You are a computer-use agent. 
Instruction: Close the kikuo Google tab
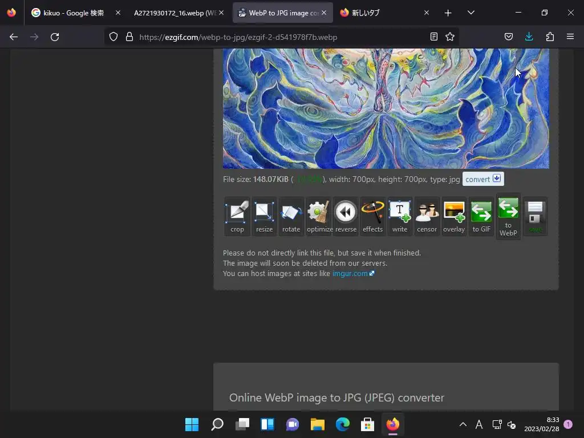(x=117, y=13)
